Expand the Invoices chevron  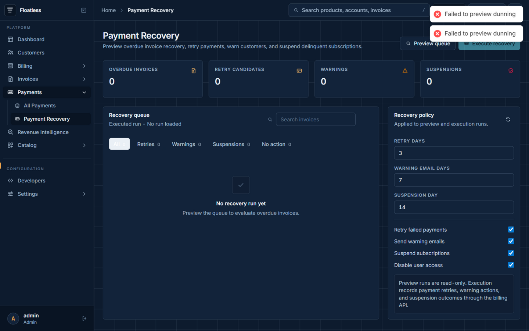coord(84,79)
